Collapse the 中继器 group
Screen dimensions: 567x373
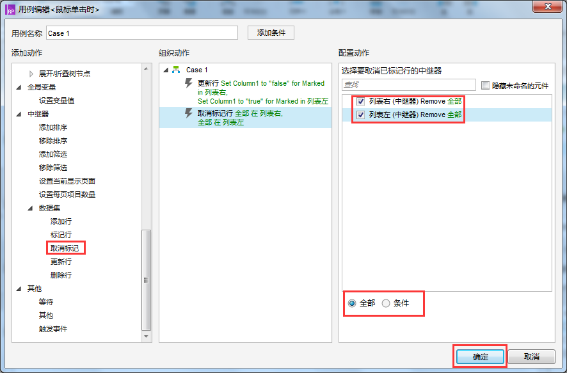click(19, 115)
